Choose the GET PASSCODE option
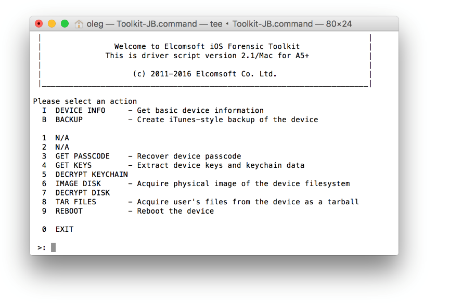This screenshot has width=449, height=303. 82,156
